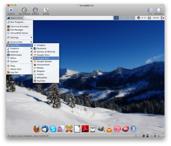The width and height of the screenshot is (171, 146).
Task: Open Thunderbird mail from the dock
Action: click(x=45, y=129)
